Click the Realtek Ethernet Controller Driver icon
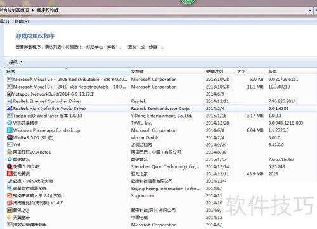 [10, 101]
